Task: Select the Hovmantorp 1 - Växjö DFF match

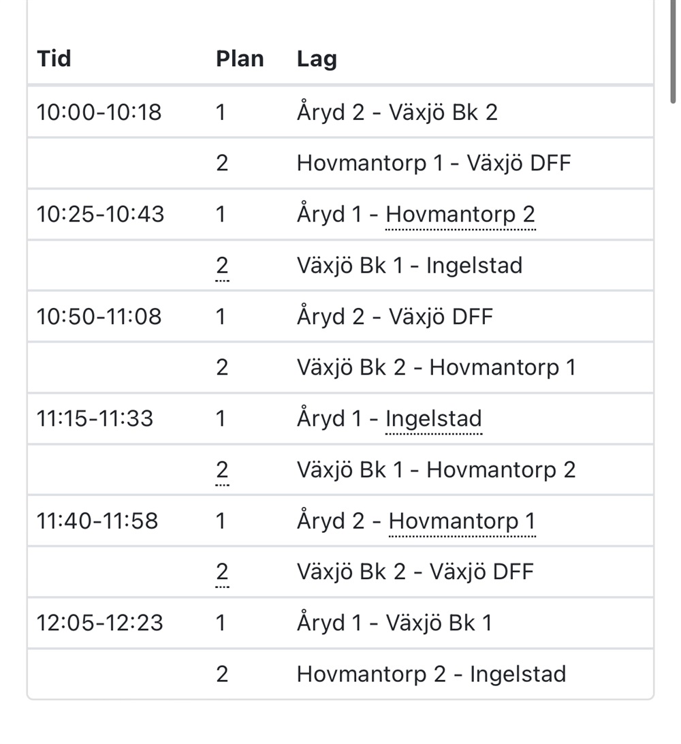Action: (x=433, y=164)
